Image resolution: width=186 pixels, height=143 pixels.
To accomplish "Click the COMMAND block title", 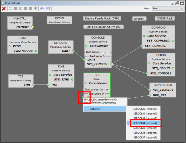I will [x=159, y=28].
